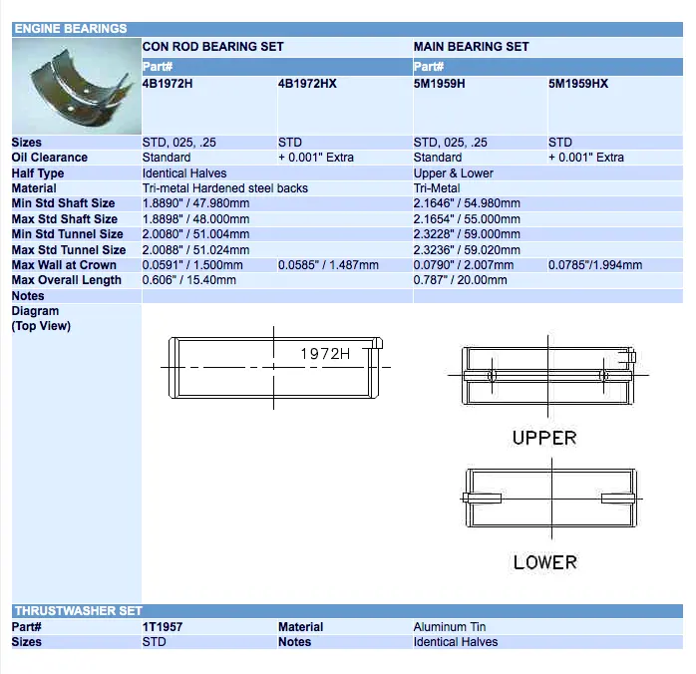Viewport: 696px width, 674px height.
Task: Click the MAIN BEARING SET heading
Action: [471, 47]
